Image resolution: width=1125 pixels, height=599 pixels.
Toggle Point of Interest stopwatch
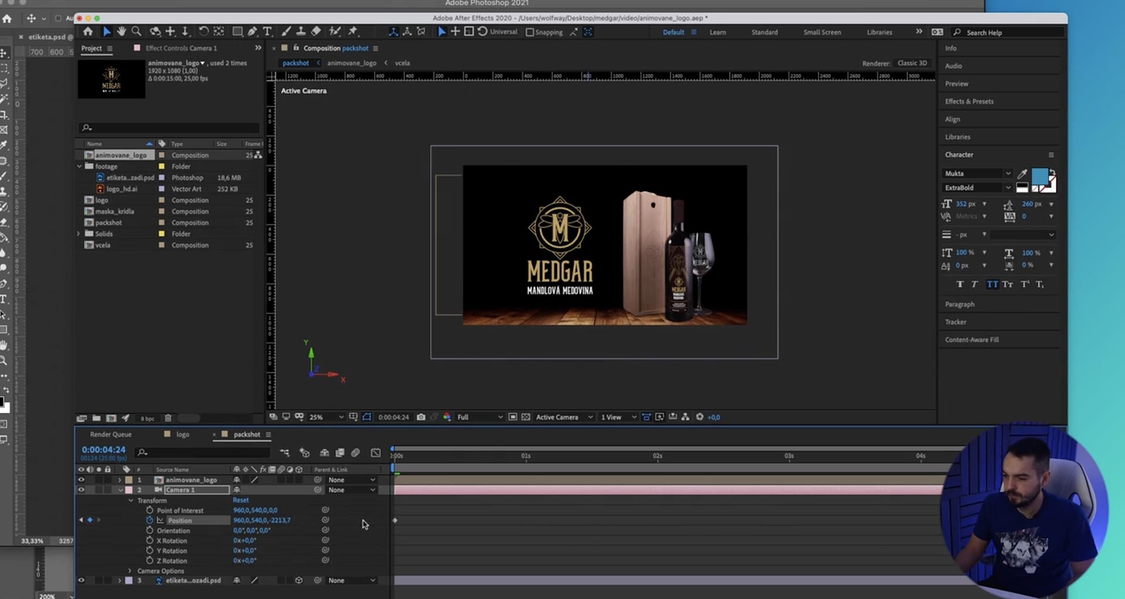(x=149, y=510)
